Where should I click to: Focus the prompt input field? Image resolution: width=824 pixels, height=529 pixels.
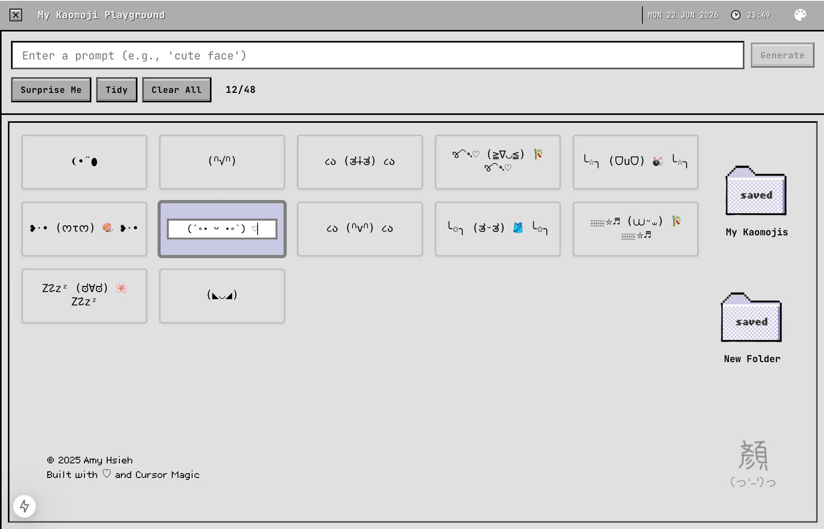pos(377,55)
